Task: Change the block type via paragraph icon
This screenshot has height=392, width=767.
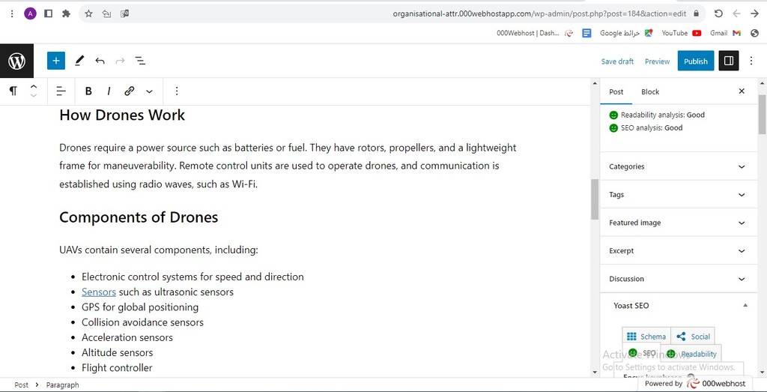Action: click(13, 91)
